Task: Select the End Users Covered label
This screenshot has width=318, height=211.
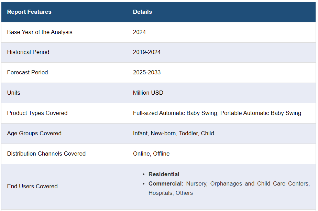Action: (32, 186)
